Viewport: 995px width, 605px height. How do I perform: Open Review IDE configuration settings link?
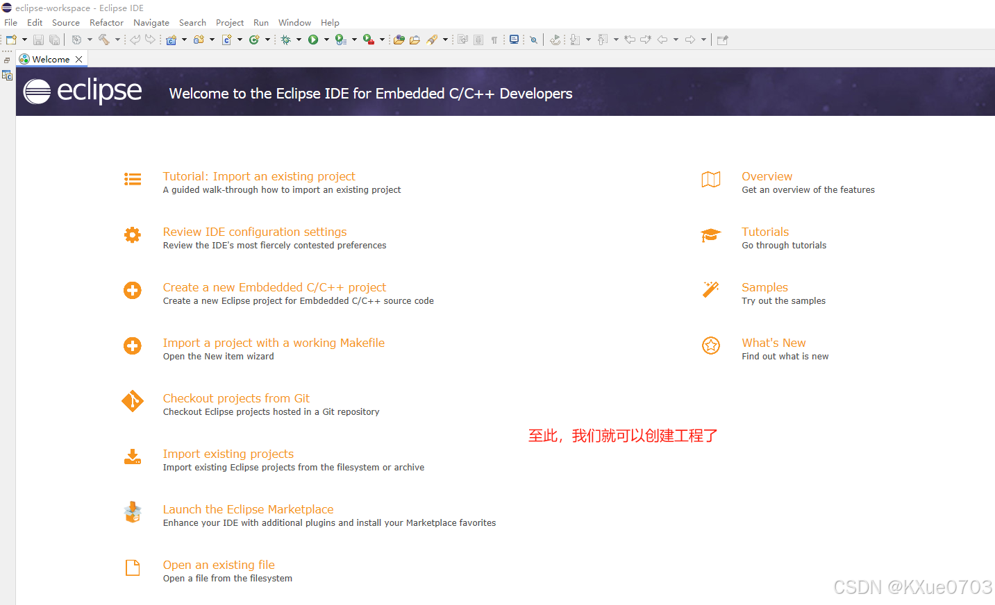click(x=255, y=232)
